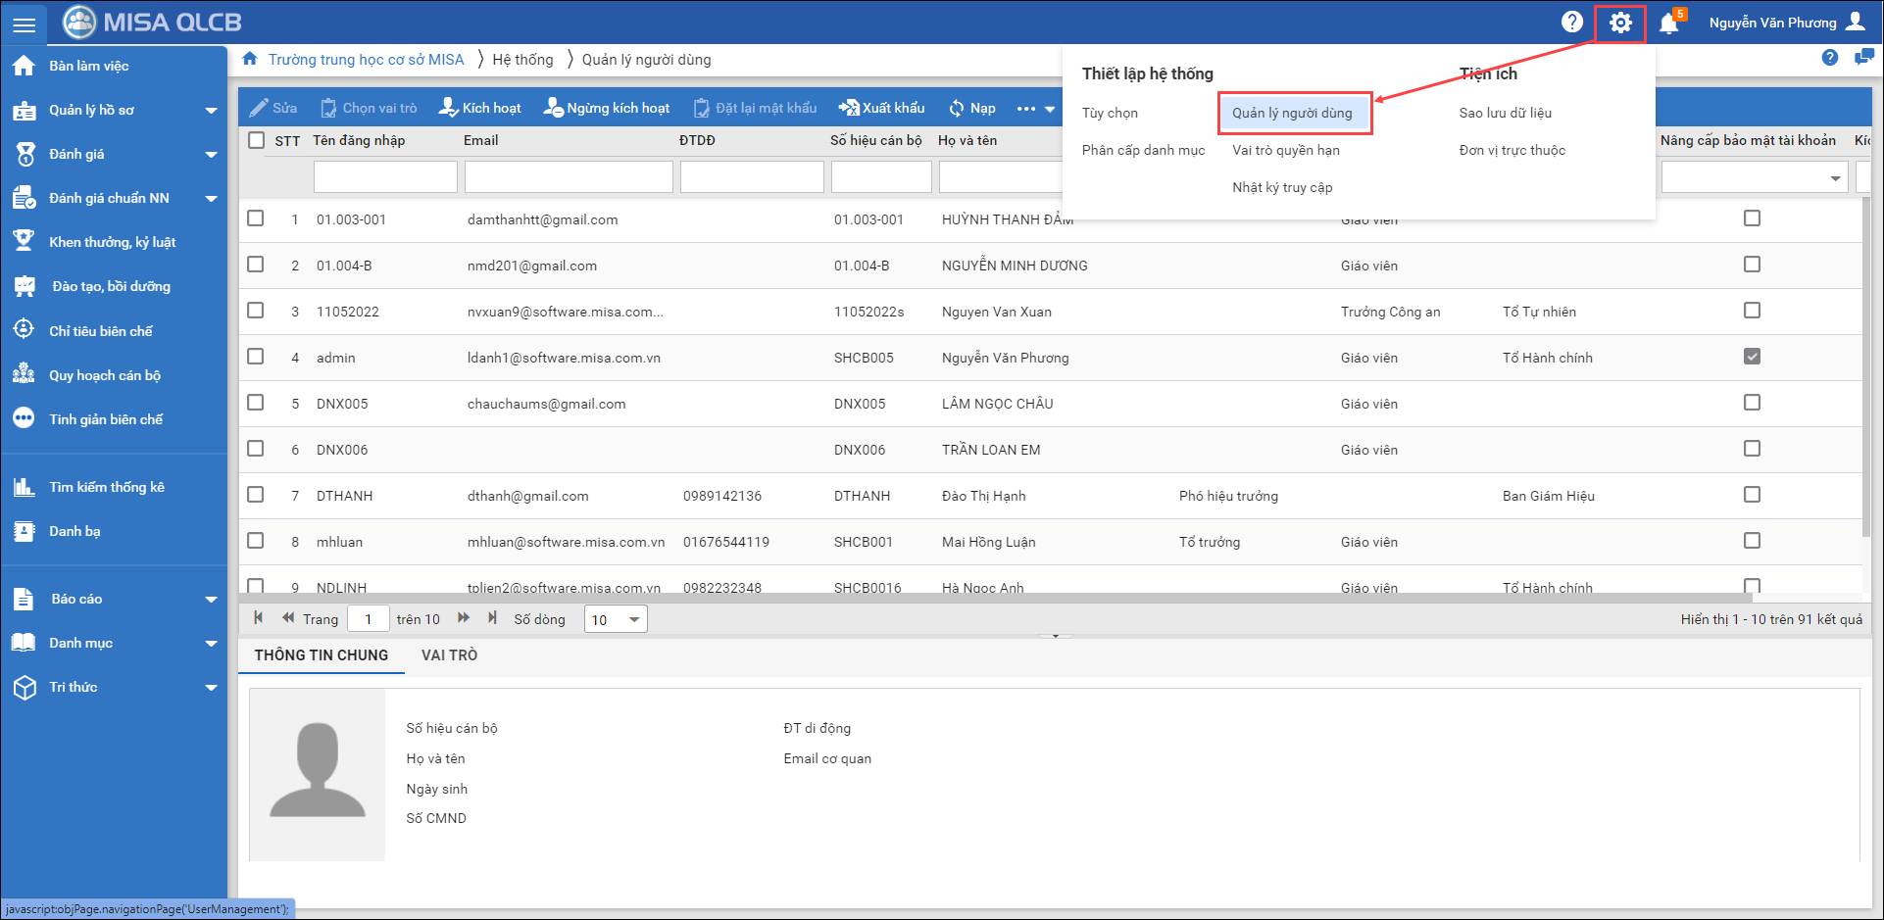Toggle the hamburger menu icon
The height and width of the screenshot is (920, 1884).
pos(24,24)
